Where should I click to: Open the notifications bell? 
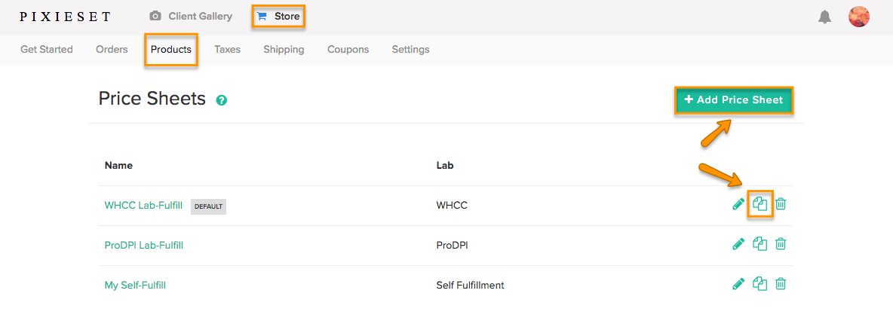pyautogui.click(x=824, y=17)
